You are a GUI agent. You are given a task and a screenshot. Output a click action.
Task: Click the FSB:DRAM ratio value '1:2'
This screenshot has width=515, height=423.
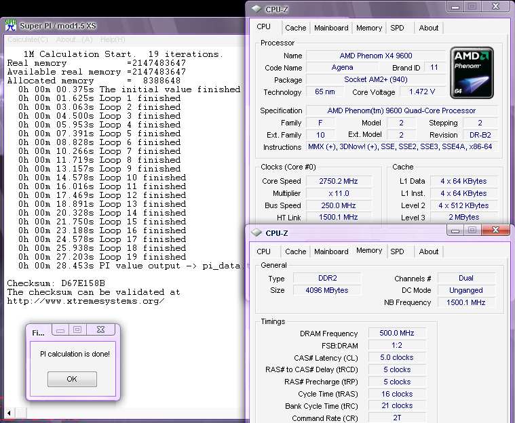pos(397,345)
